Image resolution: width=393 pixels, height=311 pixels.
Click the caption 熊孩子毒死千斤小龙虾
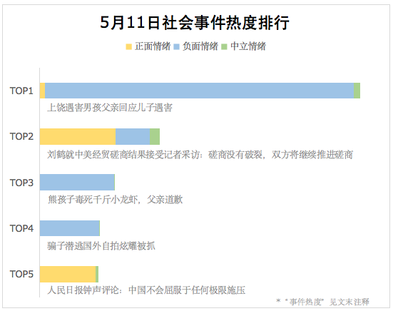pyautogui.click(x=93, y=200)
